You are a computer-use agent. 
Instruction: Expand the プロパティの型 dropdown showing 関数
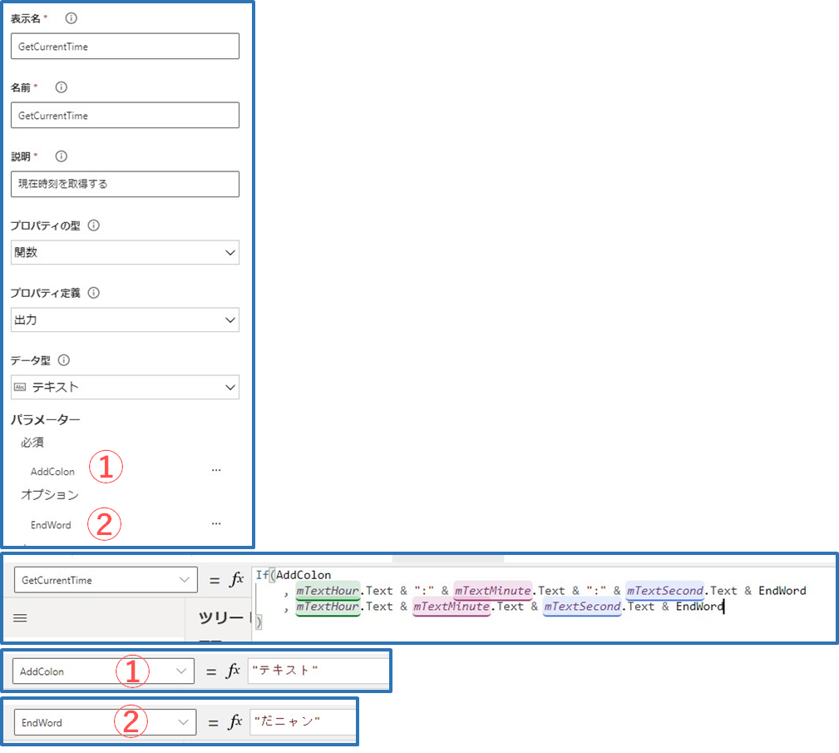click(x=125, y=253)
